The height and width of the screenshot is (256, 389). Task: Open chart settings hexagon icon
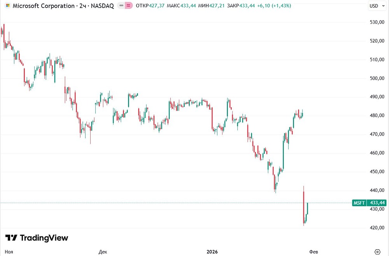[x=377, y=252]
